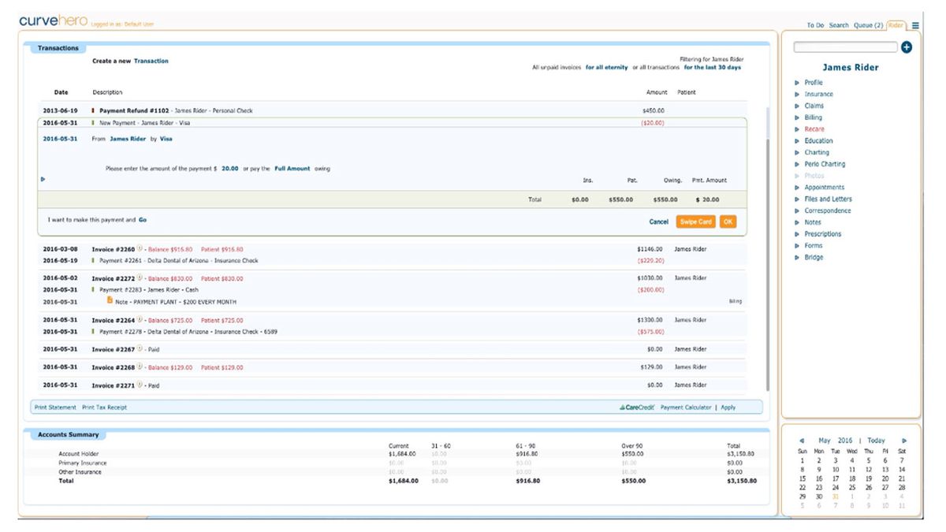Click Print Tax Receipt link
This screenshot has height=532, width=946.
click(104, 407)
